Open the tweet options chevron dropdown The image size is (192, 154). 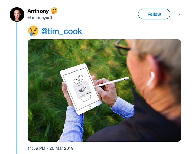(178, 15)
